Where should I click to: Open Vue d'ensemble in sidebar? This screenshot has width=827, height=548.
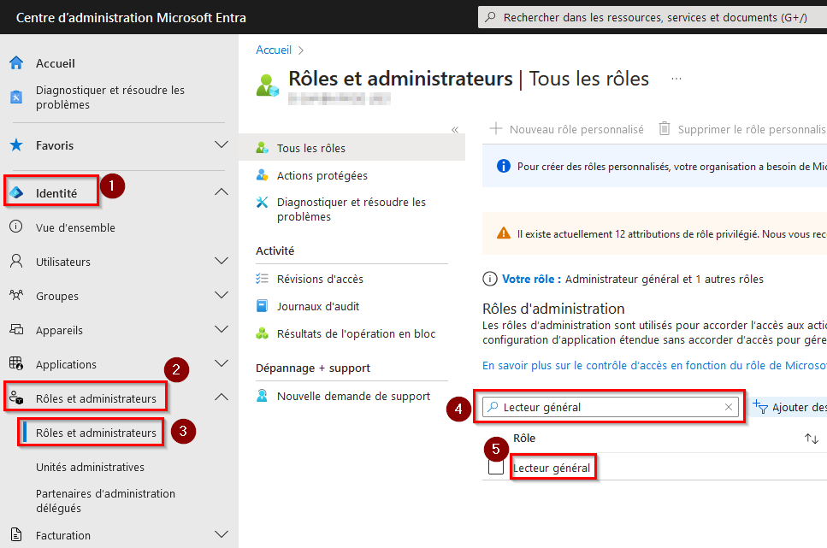pos(75,227)
